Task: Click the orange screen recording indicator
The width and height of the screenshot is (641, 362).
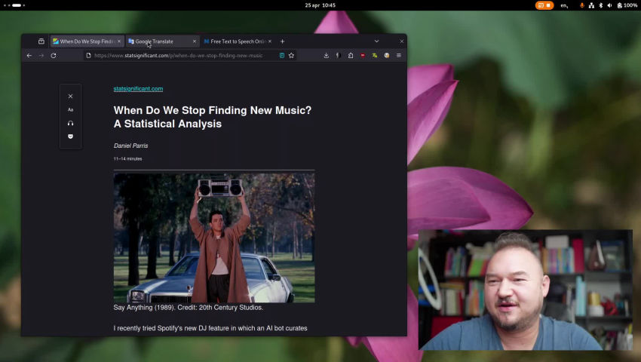Action: (544, 5)
